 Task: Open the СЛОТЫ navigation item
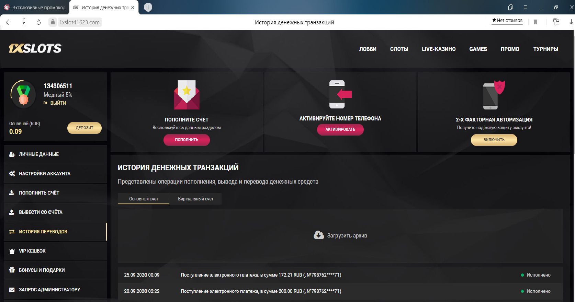point(399,49)
